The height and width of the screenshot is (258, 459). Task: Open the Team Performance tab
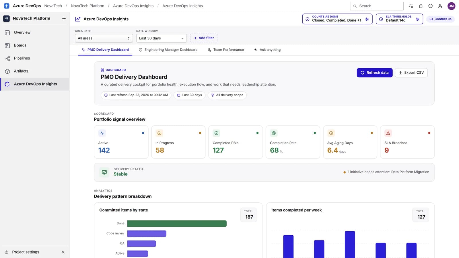point(226,50)
